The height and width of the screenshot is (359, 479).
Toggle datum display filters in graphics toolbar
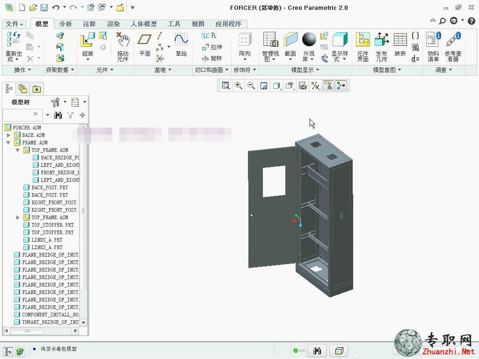point(315,86)
